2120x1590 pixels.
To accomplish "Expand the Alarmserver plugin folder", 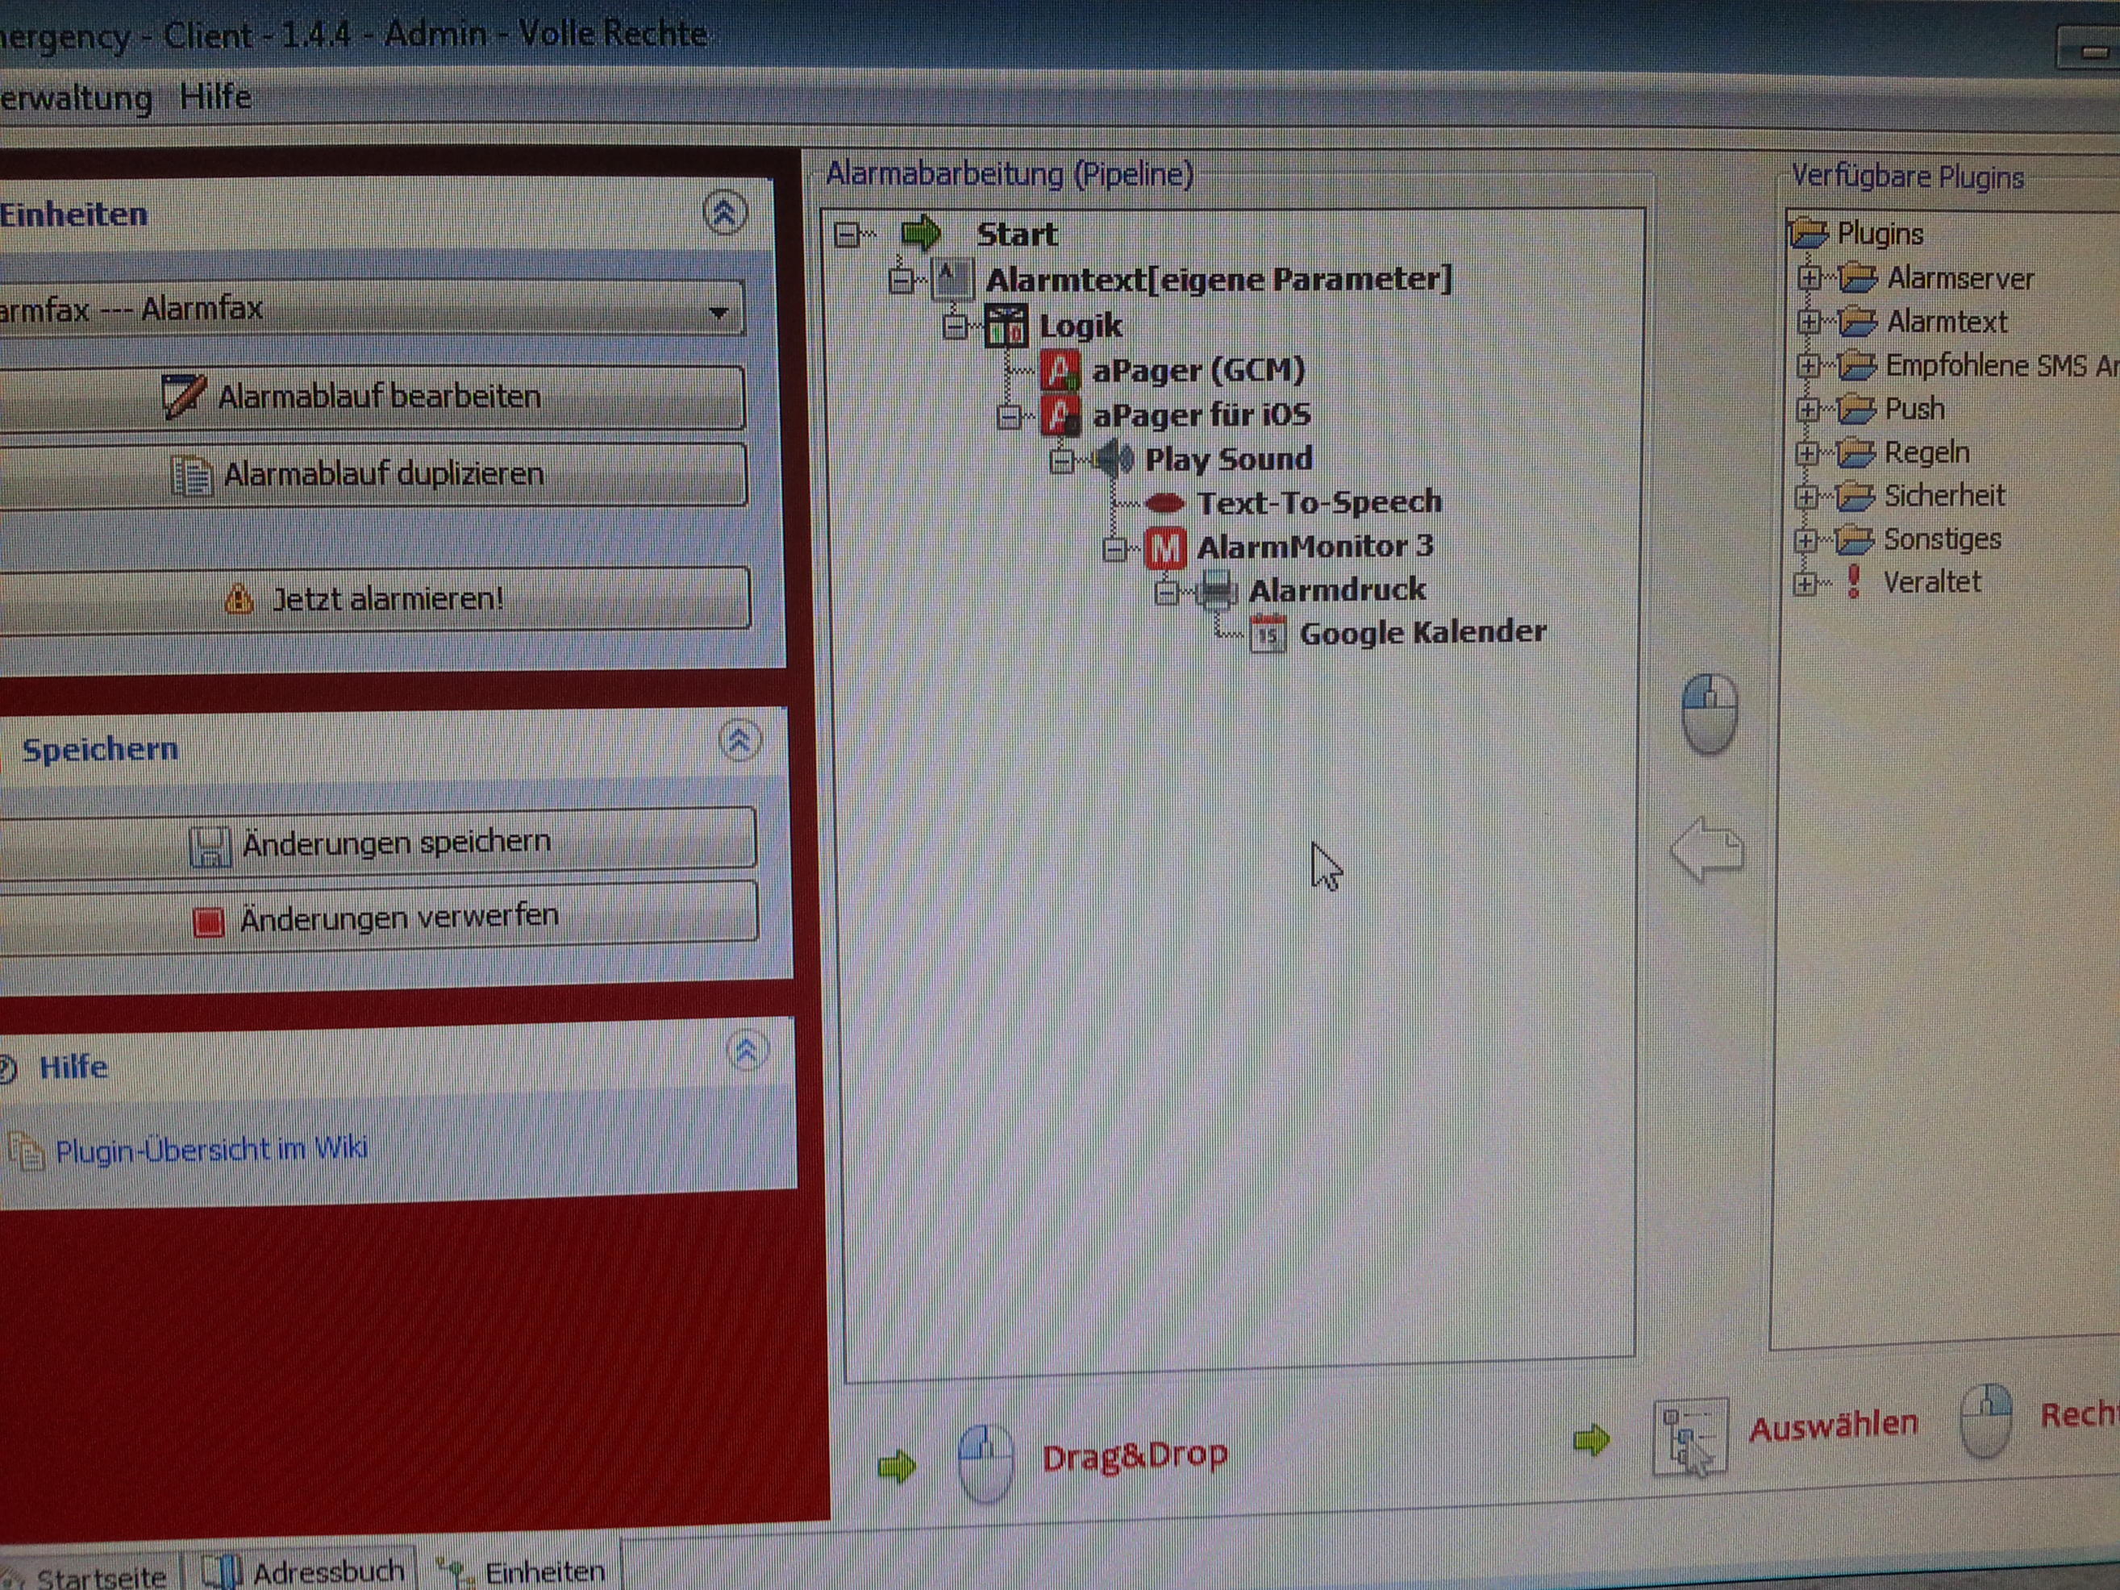I will (1808, 278).
